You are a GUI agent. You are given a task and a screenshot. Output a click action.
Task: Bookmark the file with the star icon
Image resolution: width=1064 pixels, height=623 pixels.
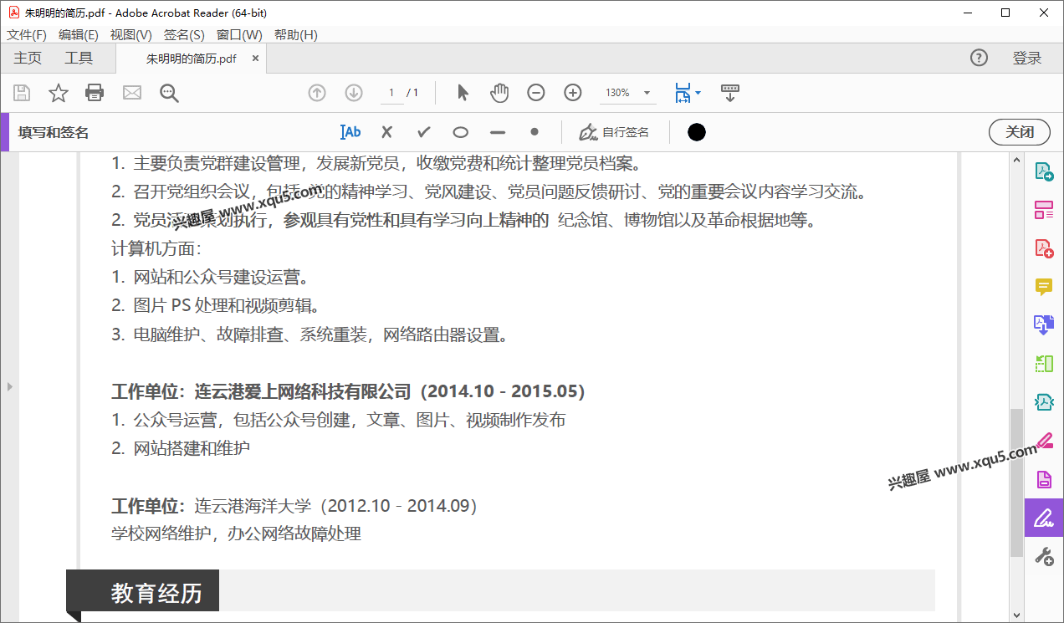click(58, 93)
